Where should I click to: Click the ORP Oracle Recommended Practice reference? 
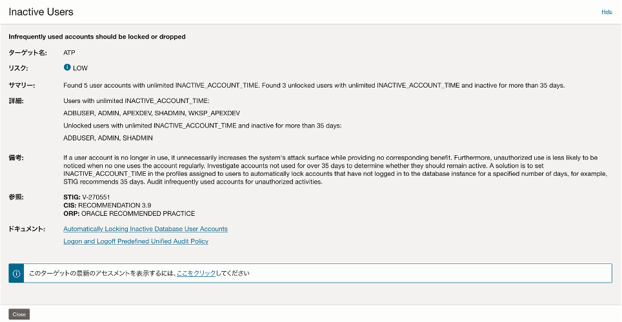coord(129,213)
